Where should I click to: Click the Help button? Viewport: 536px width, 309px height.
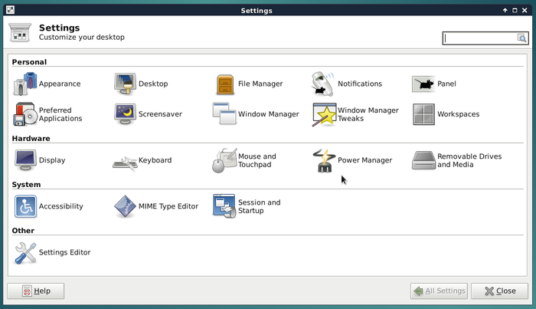(x=35, y=291)
